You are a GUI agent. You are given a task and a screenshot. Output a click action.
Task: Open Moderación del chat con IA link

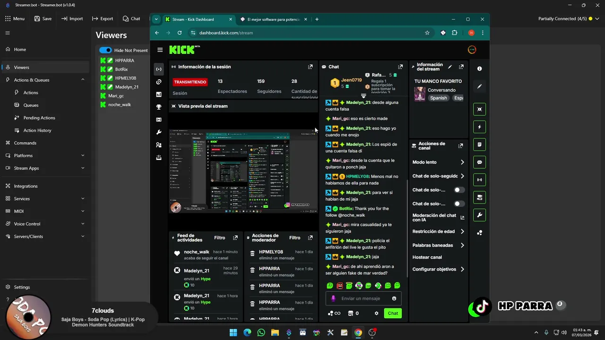point(438,217)
